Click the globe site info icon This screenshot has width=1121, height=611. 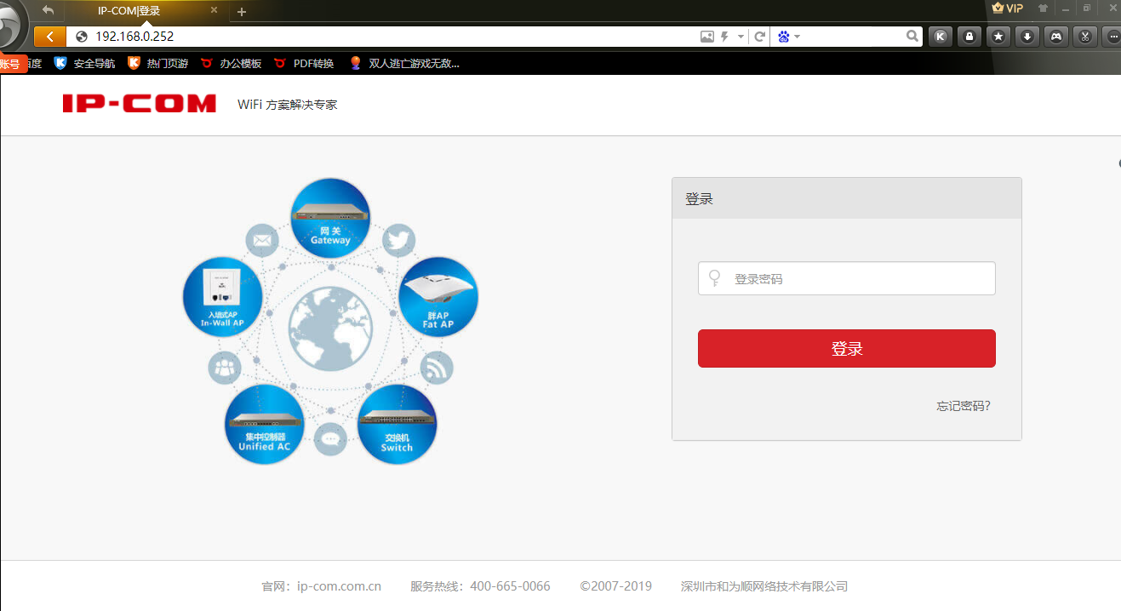coord(82,37)
